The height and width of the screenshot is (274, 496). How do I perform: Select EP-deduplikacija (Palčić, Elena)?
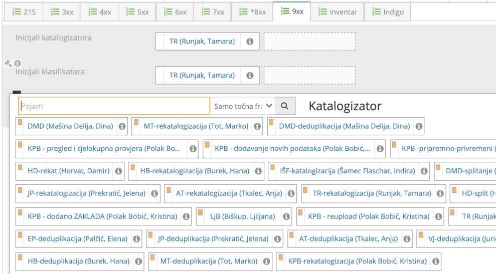pyautogui.click(x=78, y=239)
